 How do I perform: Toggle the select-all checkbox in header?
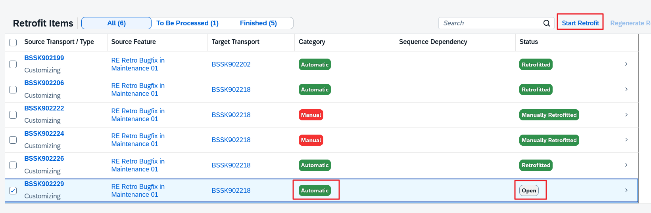13,42
